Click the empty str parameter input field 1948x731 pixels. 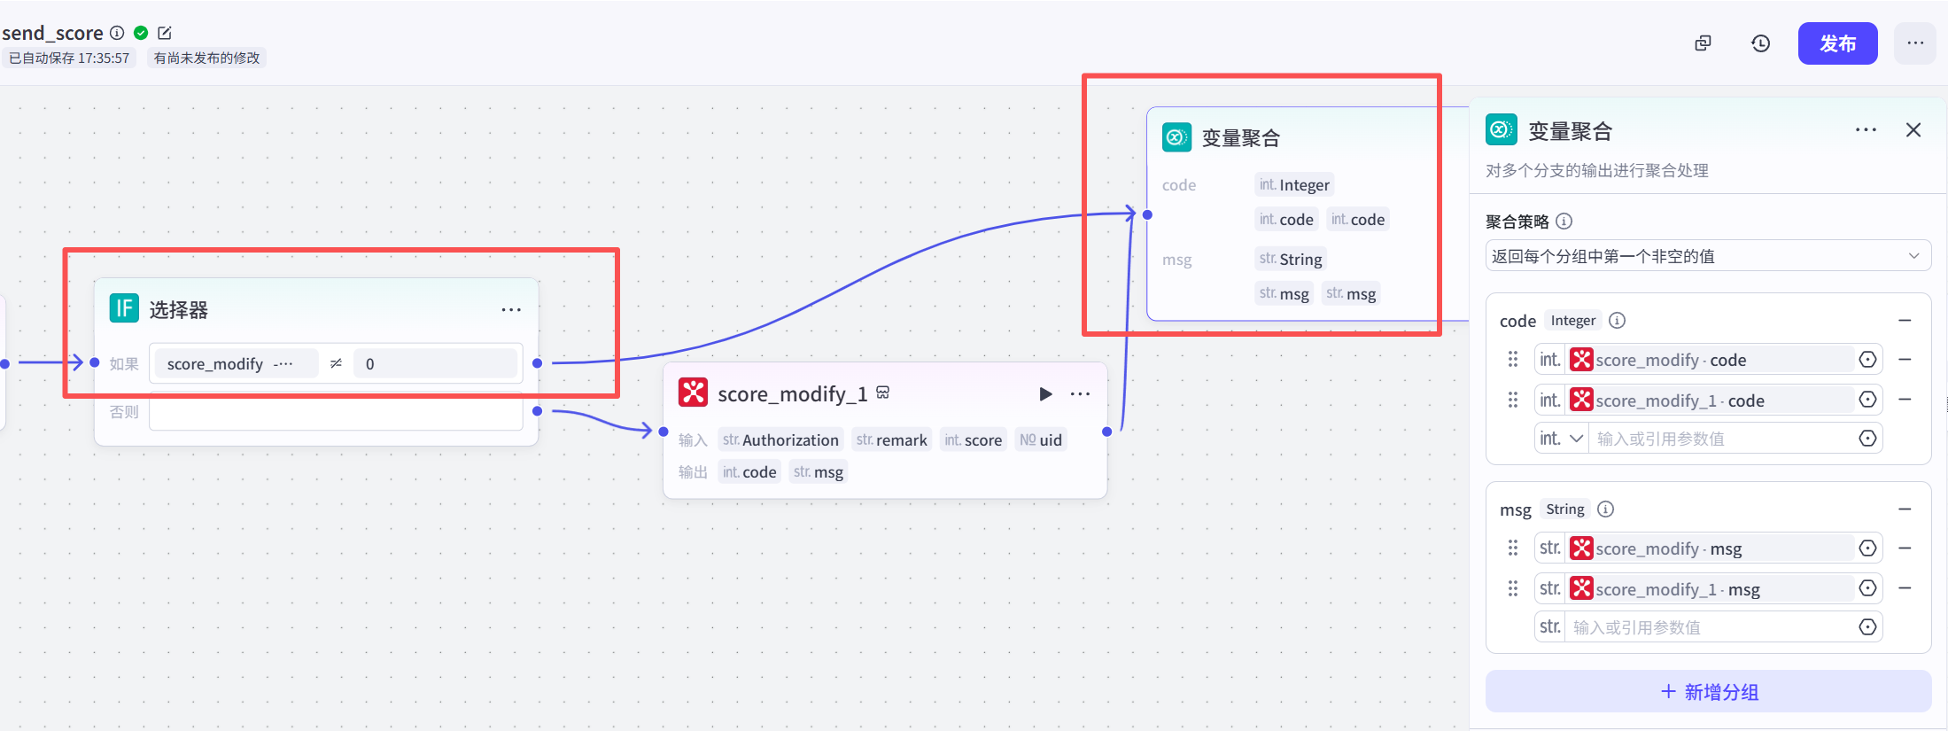pos(1710,627)
